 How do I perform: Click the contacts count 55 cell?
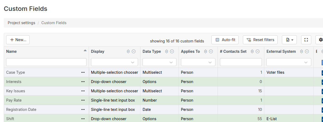click(x=241, y=119)
